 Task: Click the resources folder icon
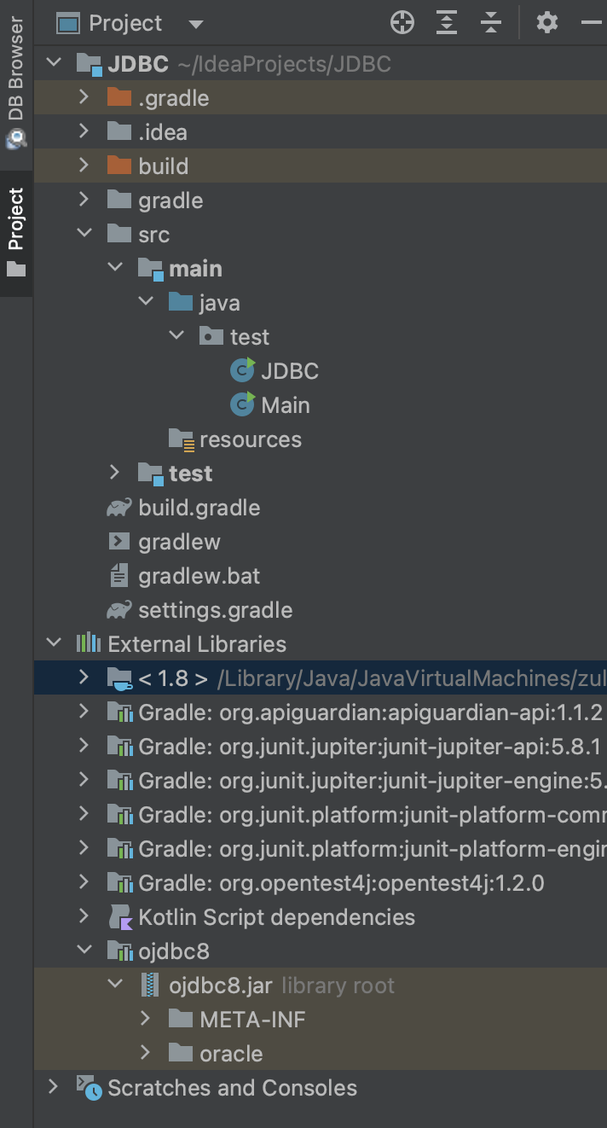pyautogui.click(x=182, y=439)
